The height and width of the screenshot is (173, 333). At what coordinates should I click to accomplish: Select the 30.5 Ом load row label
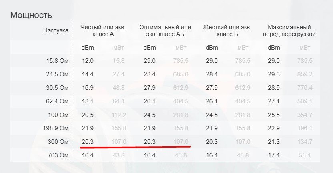[57, 88]
